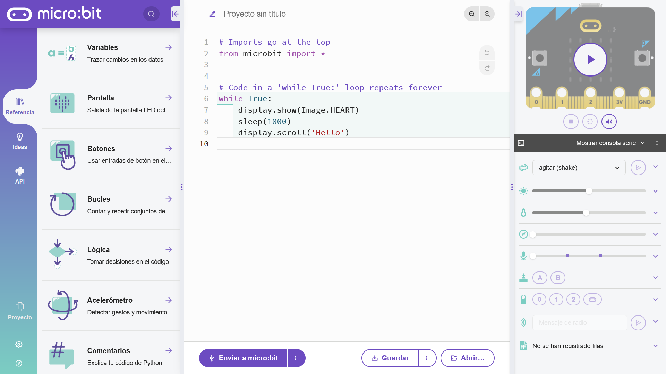Select the Python API sidebar icon
Viewport: 666px width, 374px height.
tap(19, 176)
